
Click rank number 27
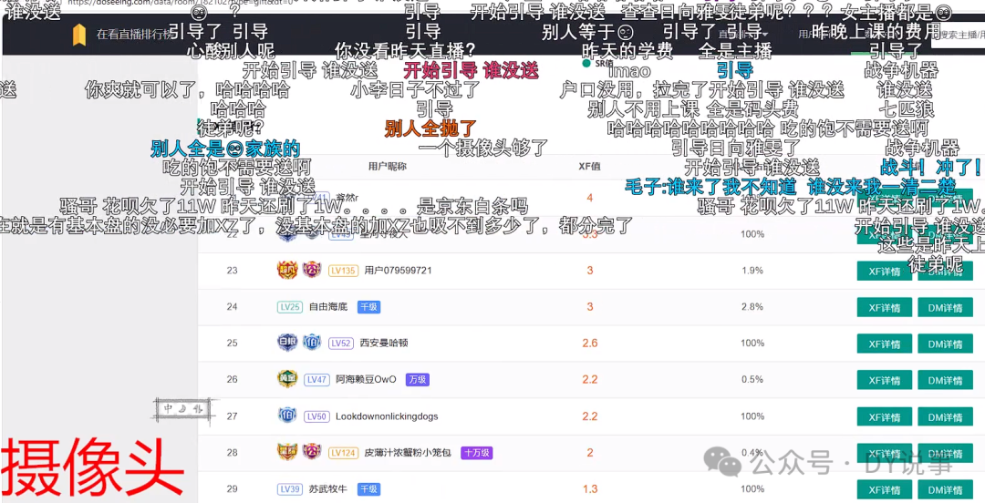(x=233, y=416)
